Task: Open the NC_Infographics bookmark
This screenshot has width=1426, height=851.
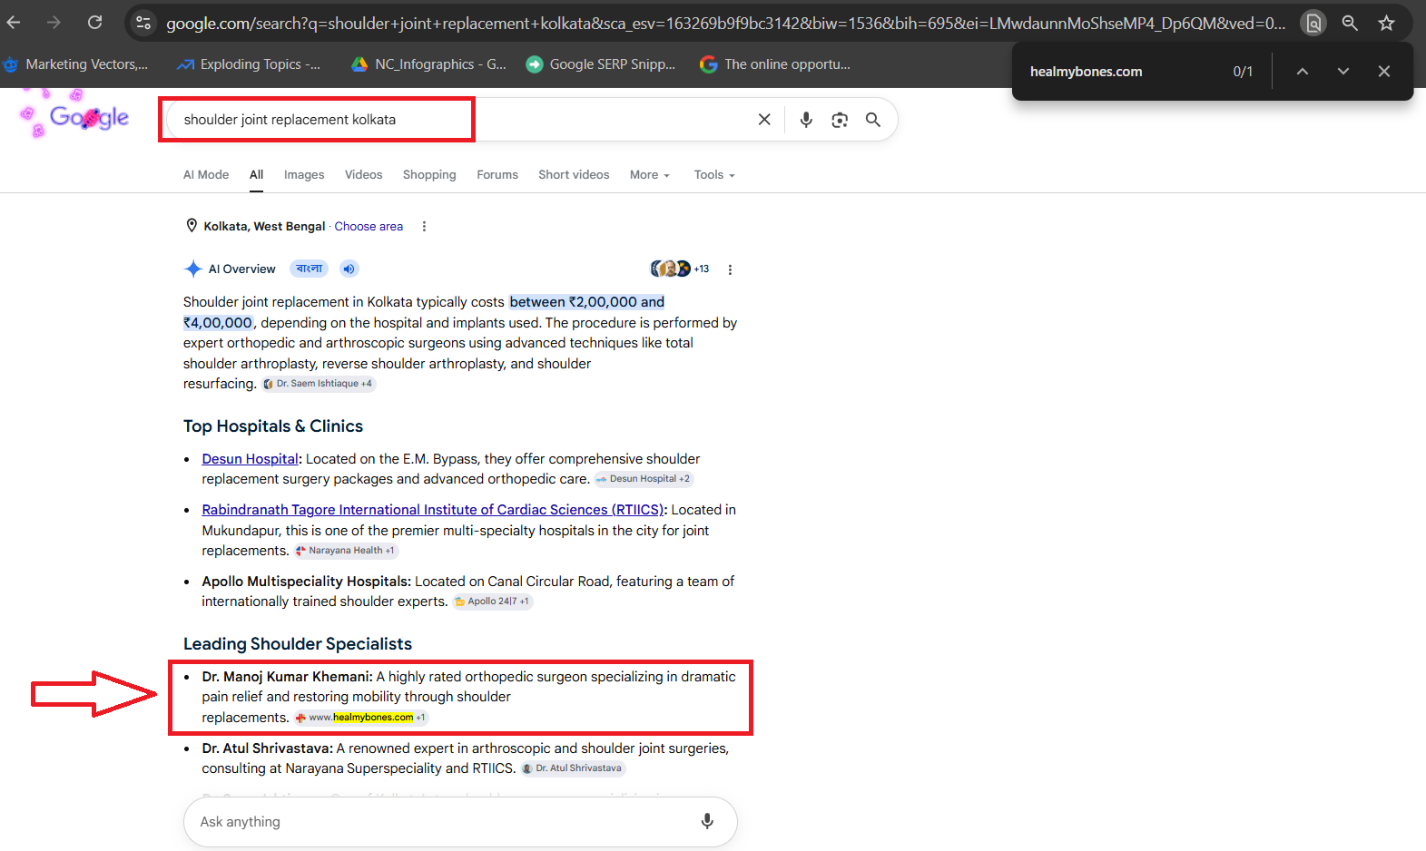Action: pos(429,64)
